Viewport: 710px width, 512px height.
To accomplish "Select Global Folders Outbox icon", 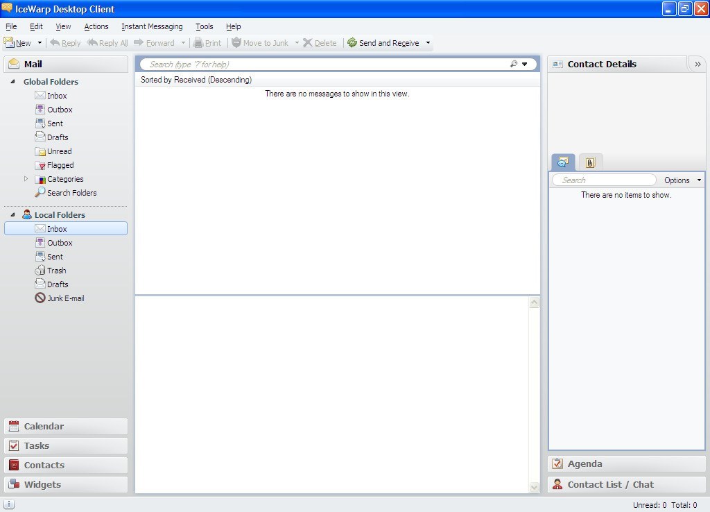I will tap(40, 109).
